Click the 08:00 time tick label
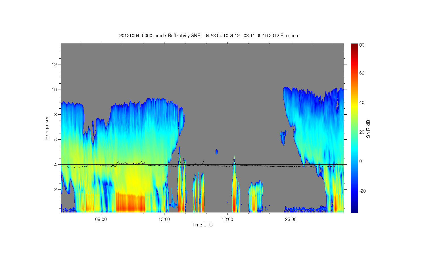 pyautogui.click(x=101, y=219)
